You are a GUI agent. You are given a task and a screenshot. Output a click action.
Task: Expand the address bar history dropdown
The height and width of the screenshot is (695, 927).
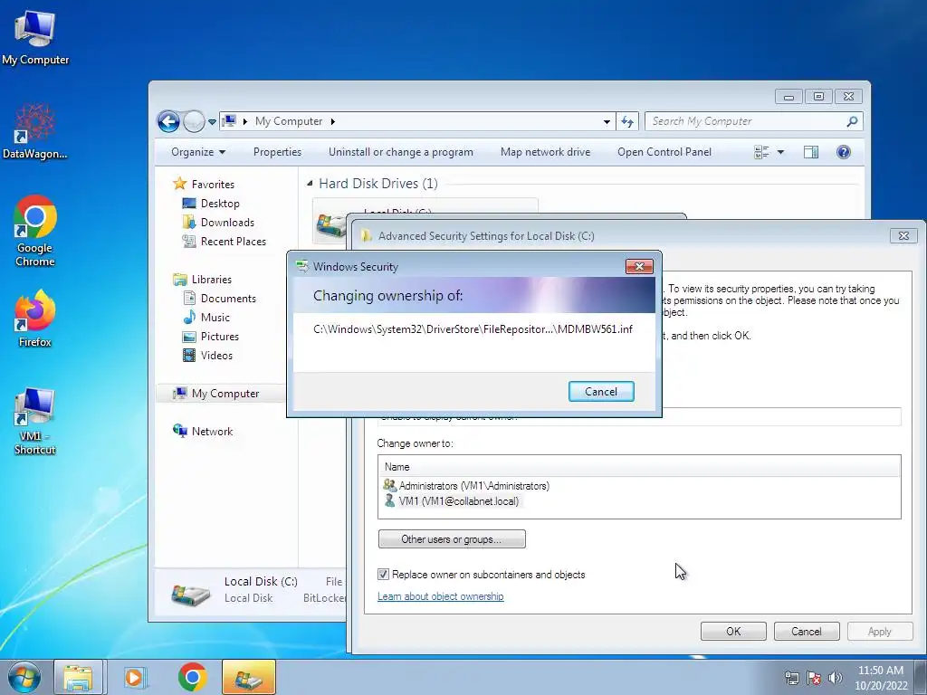(607, 122)
